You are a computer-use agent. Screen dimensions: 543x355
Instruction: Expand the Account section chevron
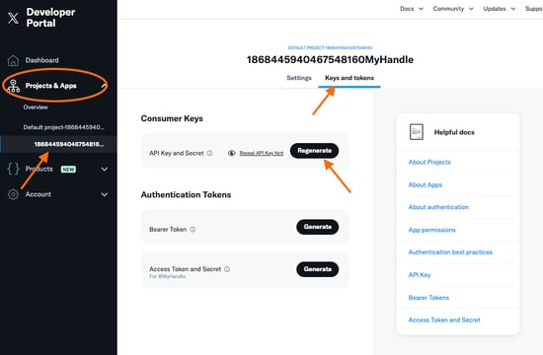(x=105, y=194)
